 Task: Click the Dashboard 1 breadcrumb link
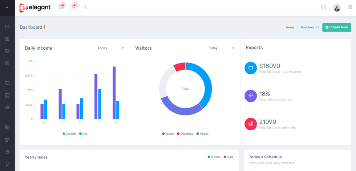[x=310, y=27]
